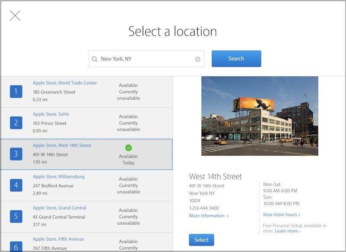Close the Select a location dialog
The width and height of the screenshot is (346, 252).
click(x=15, y=16)
